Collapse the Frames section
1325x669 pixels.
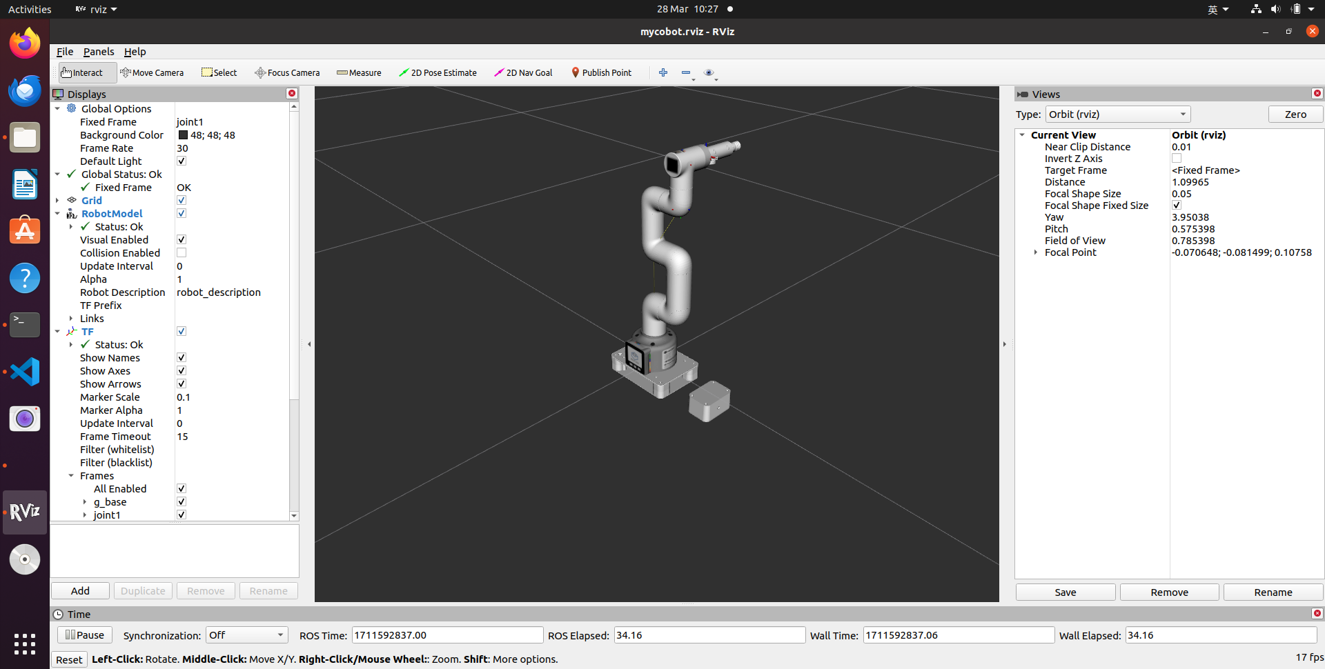tap(71, 475)
